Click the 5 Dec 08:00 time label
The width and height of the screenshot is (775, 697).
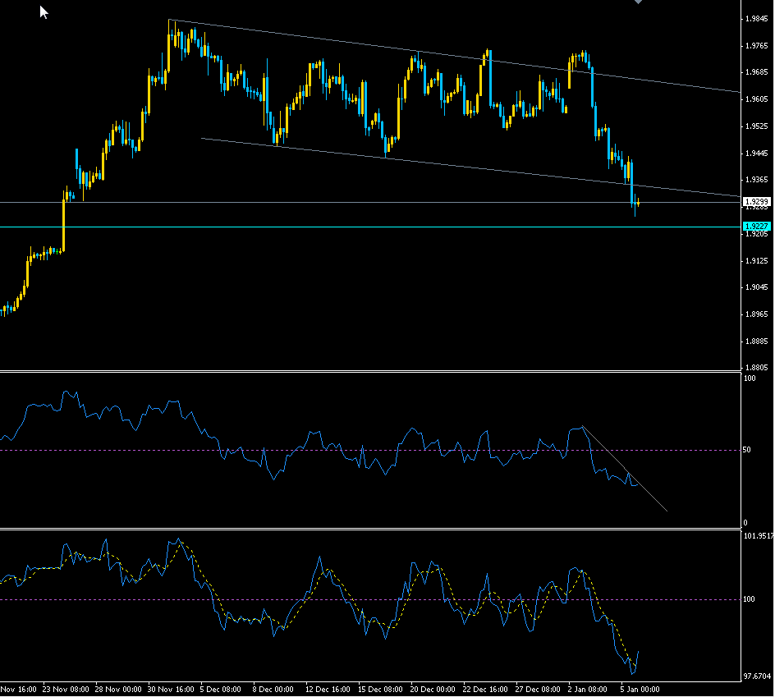[221, 690]
